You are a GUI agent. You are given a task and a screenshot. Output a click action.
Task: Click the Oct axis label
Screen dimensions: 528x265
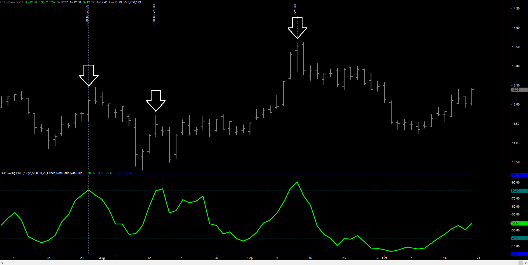click(x=384, y=258)
